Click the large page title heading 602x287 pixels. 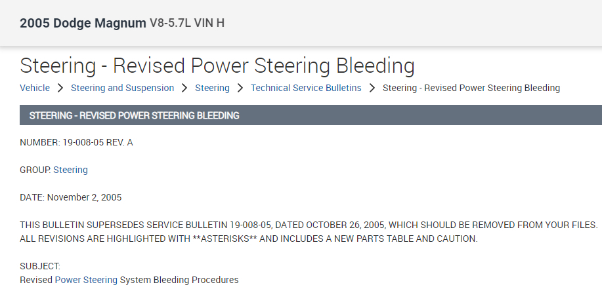217,66
